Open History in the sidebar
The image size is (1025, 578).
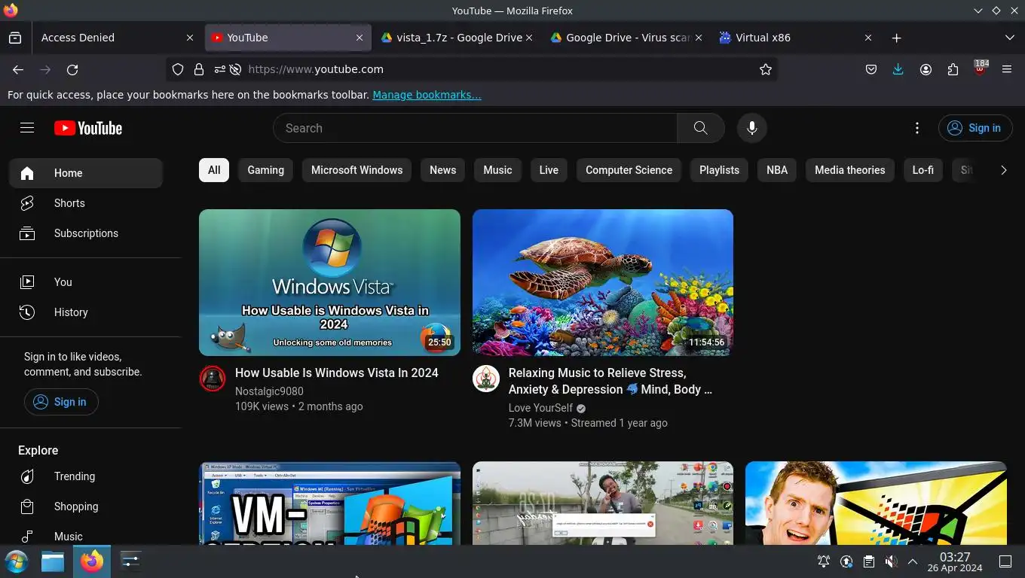[86, 312]
